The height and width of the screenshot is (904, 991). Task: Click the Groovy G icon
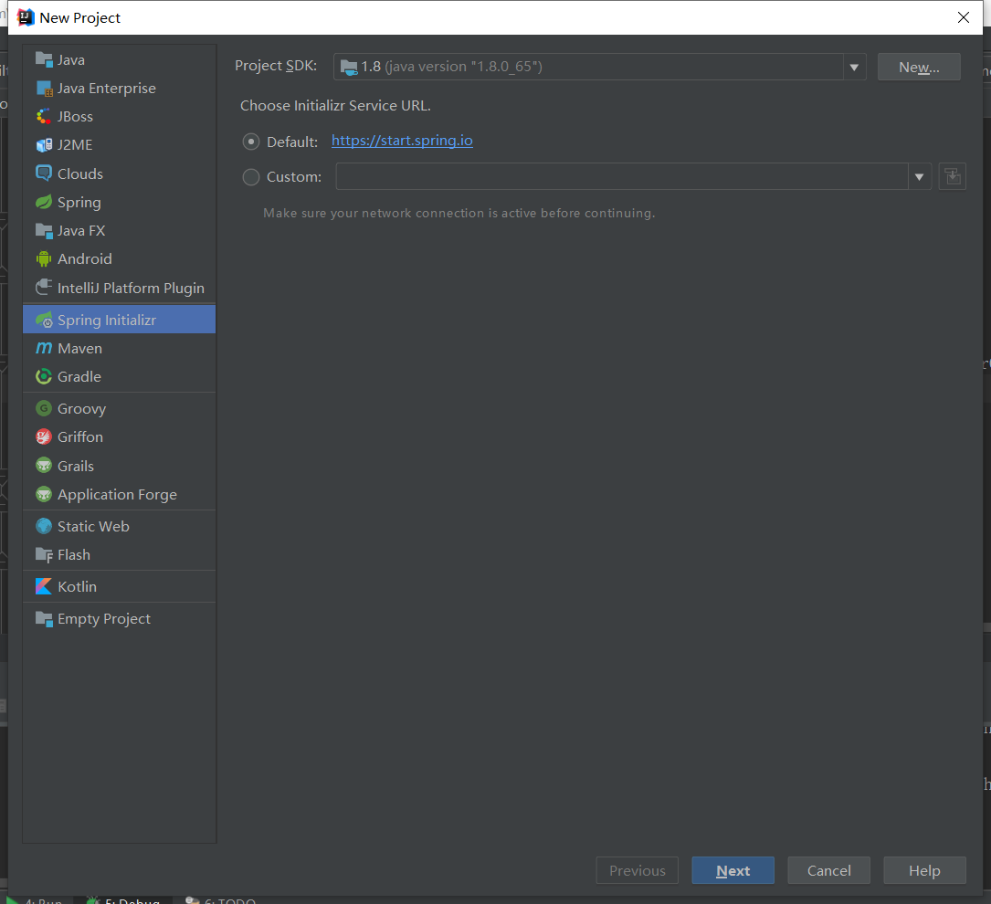(x=44, y=409)
